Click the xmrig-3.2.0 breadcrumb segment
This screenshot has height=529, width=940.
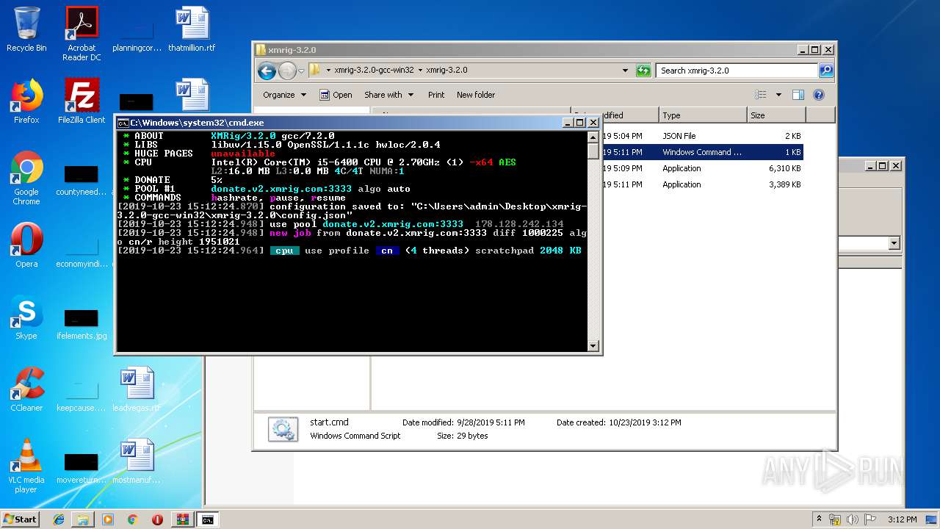446,71
